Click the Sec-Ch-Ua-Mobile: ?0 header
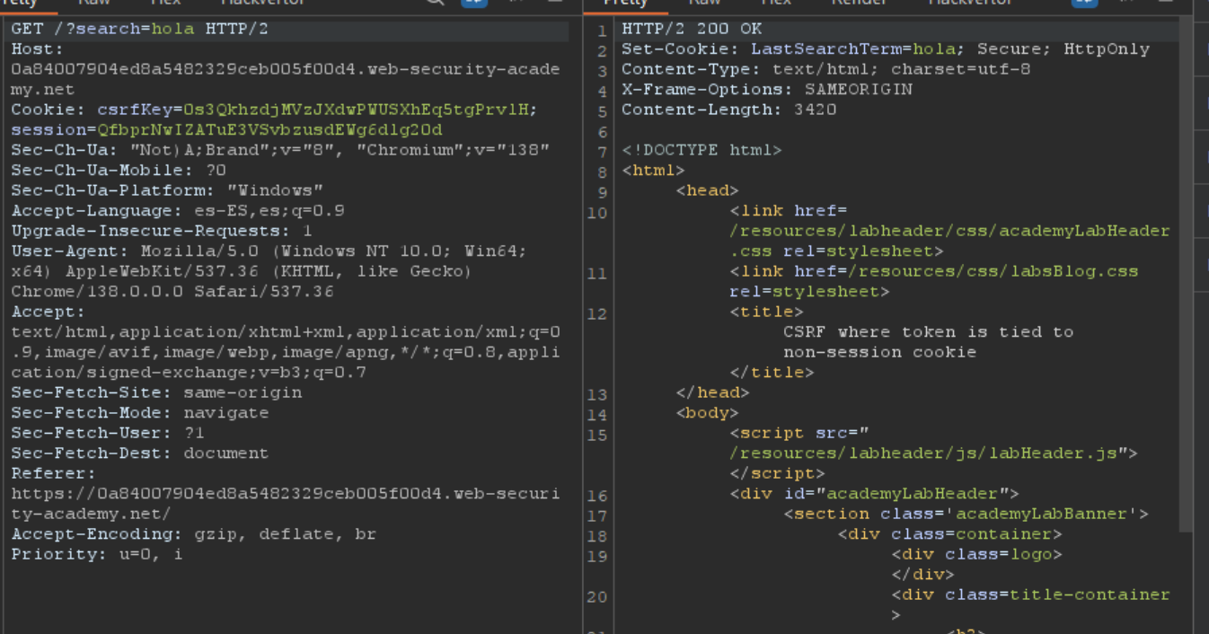This screenshot has height=634, width=1209. 119,171
